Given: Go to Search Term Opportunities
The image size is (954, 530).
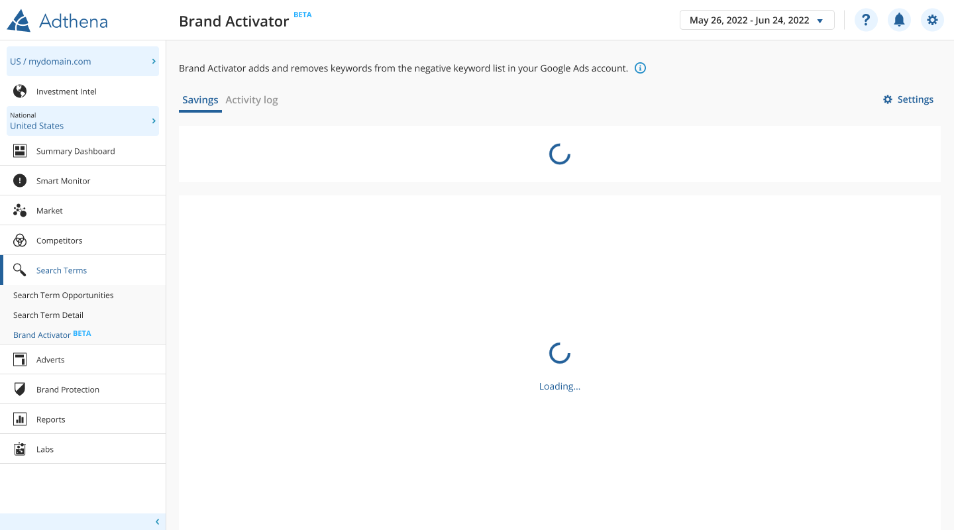Looking at the screenshot, I should (x=64, y=295).
